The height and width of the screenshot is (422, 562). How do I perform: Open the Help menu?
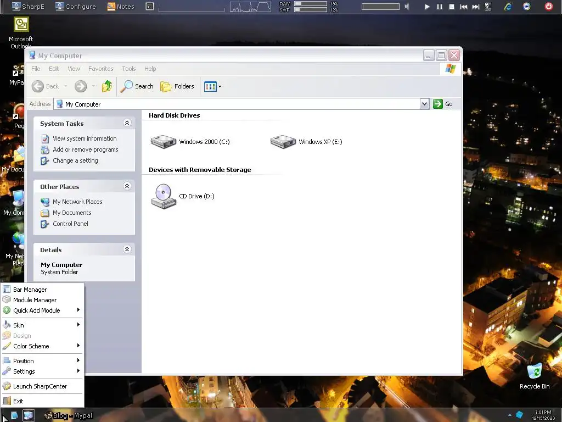(x=150, y=69)
